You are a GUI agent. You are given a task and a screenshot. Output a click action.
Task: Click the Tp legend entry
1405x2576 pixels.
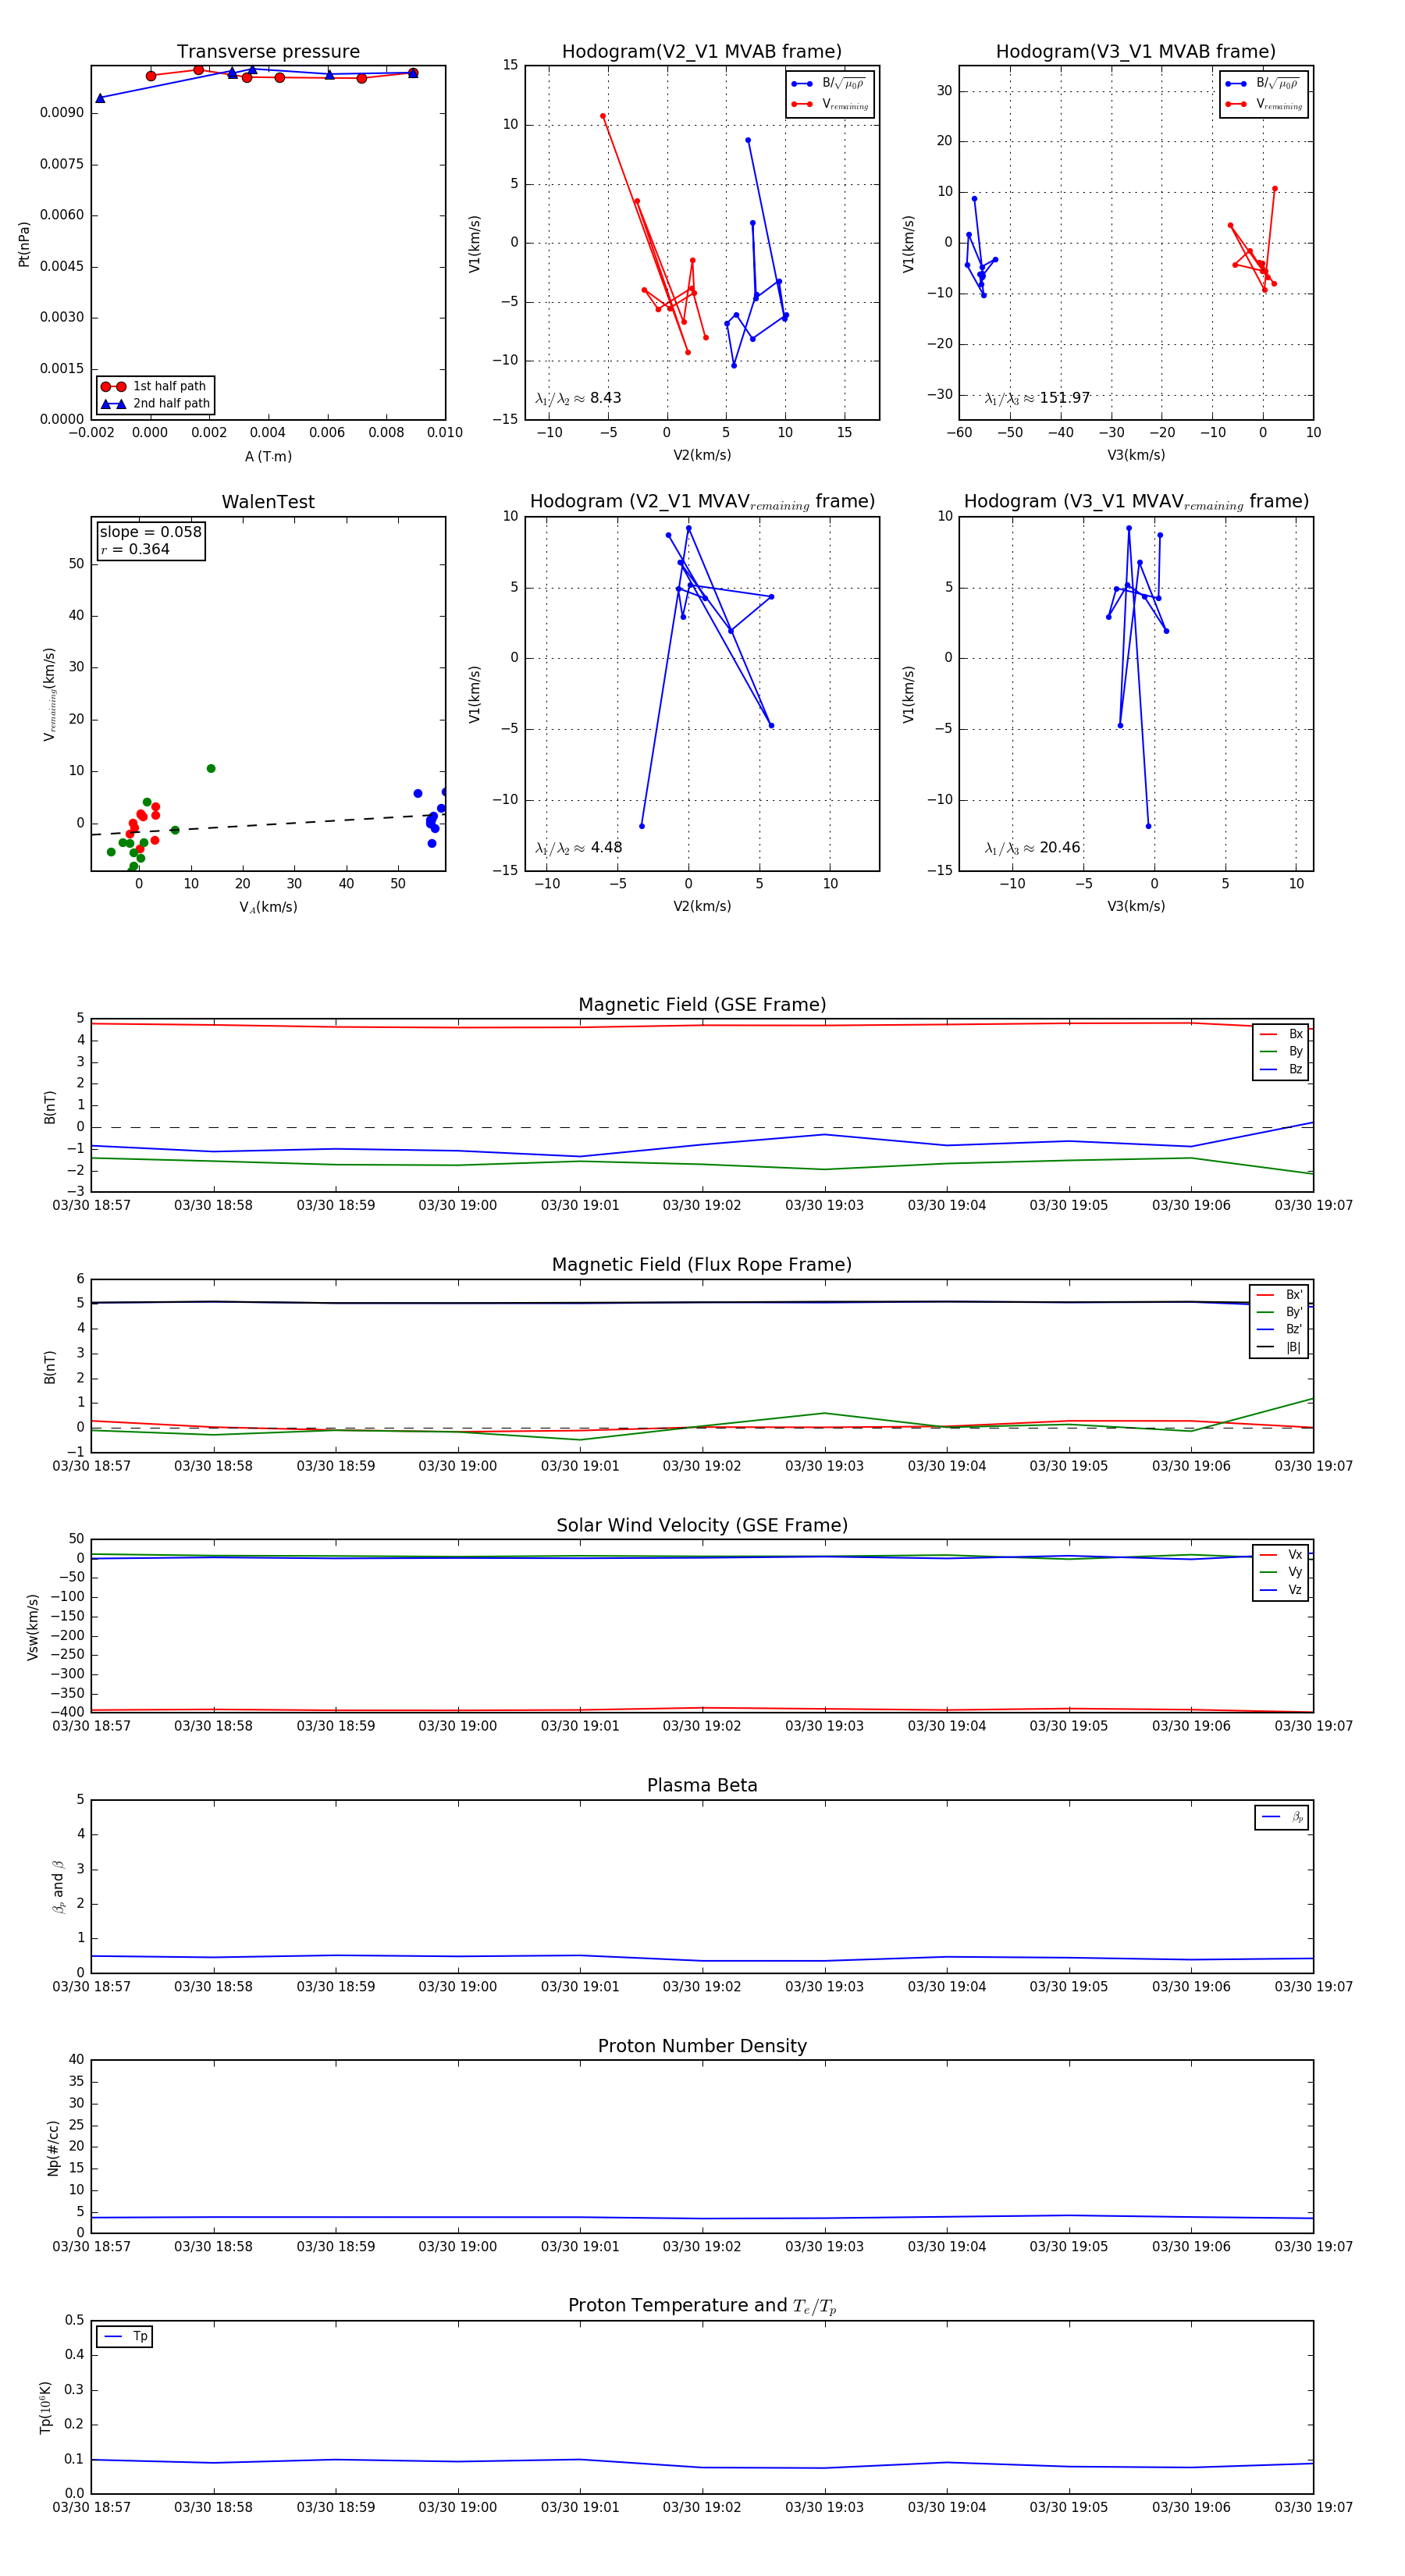point(125,2337)
